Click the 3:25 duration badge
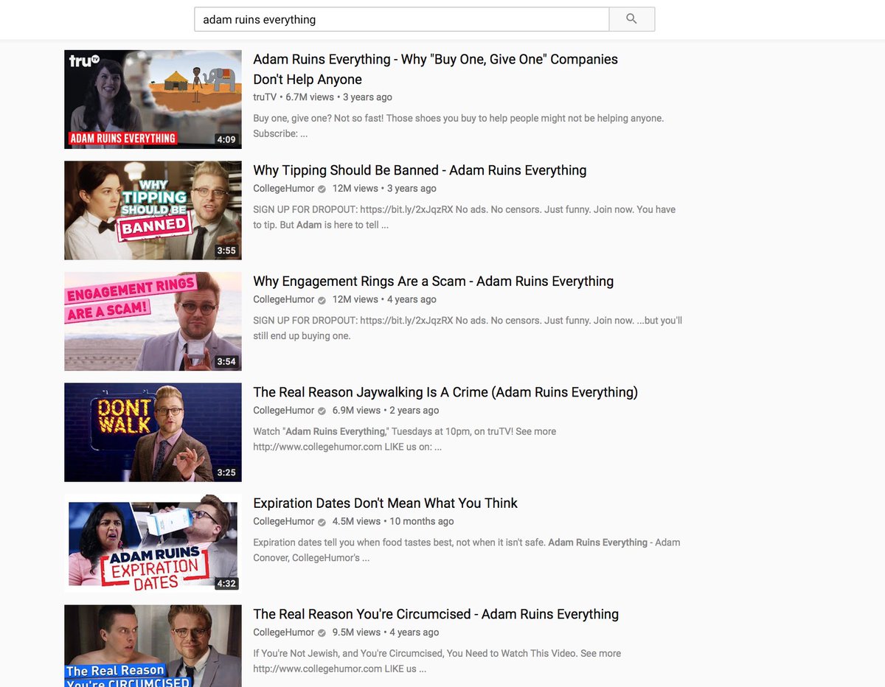 point(226,472)
